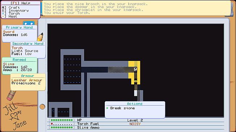Image resolution: width=236 pixels, height=132 pixels.
Task: Click the Ammo : 20/20 line
Action: point(17,70)
